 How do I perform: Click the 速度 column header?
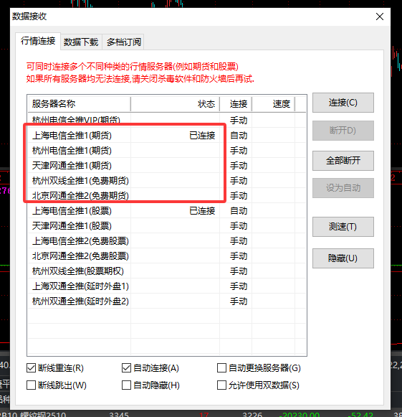pyautogui.click(x=274, y=104)
